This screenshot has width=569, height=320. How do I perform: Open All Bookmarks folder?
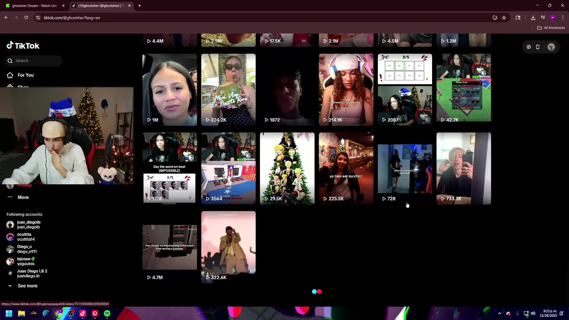click(x=551, y=28)
